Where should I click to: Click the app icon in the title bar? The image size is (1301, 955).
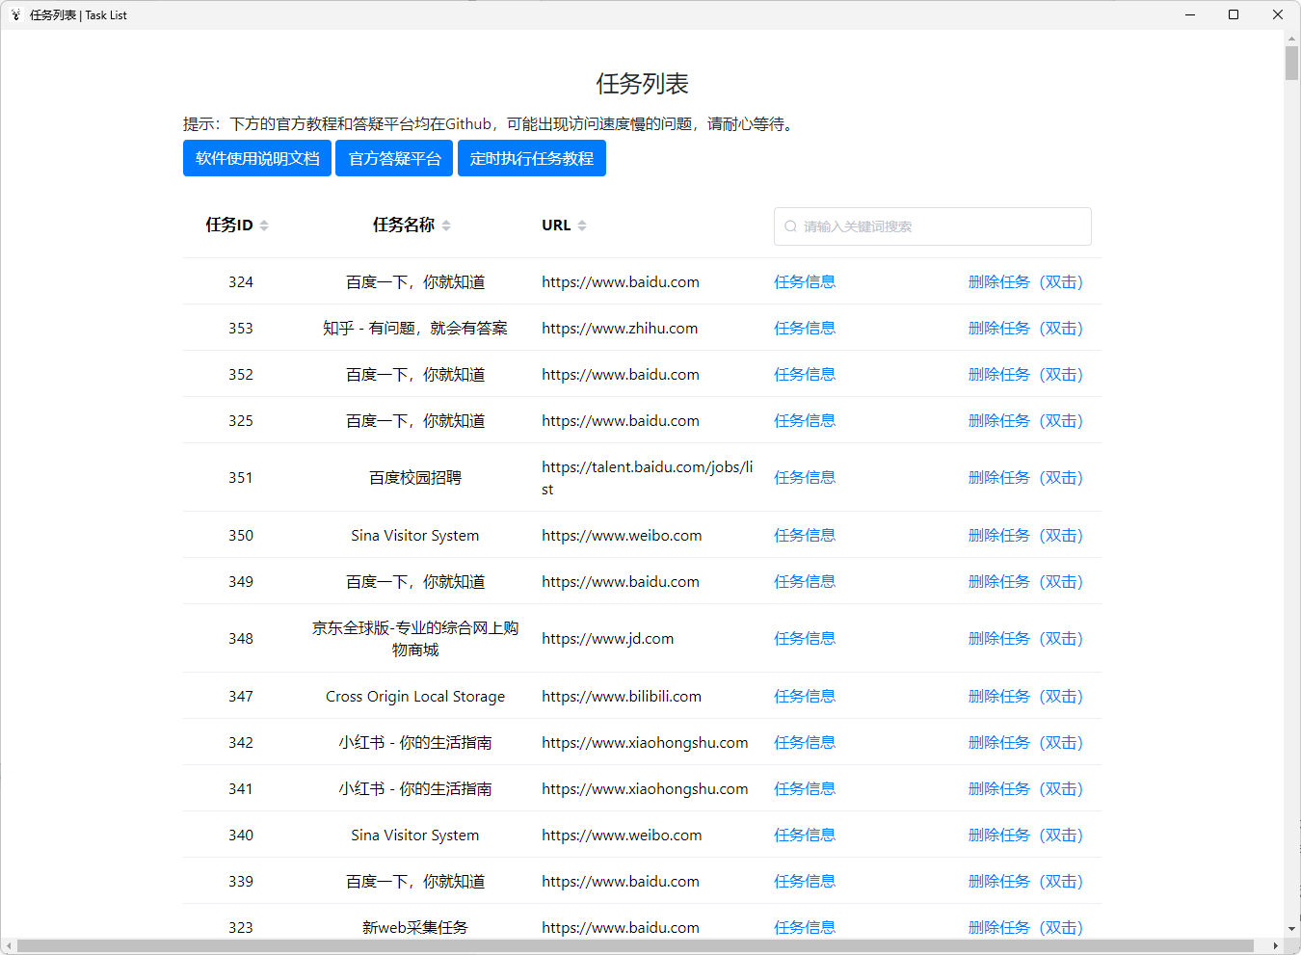(14, 14)
